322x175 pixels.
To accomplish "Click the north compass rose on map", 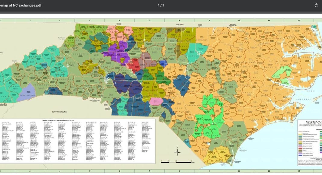I will 178,152.
